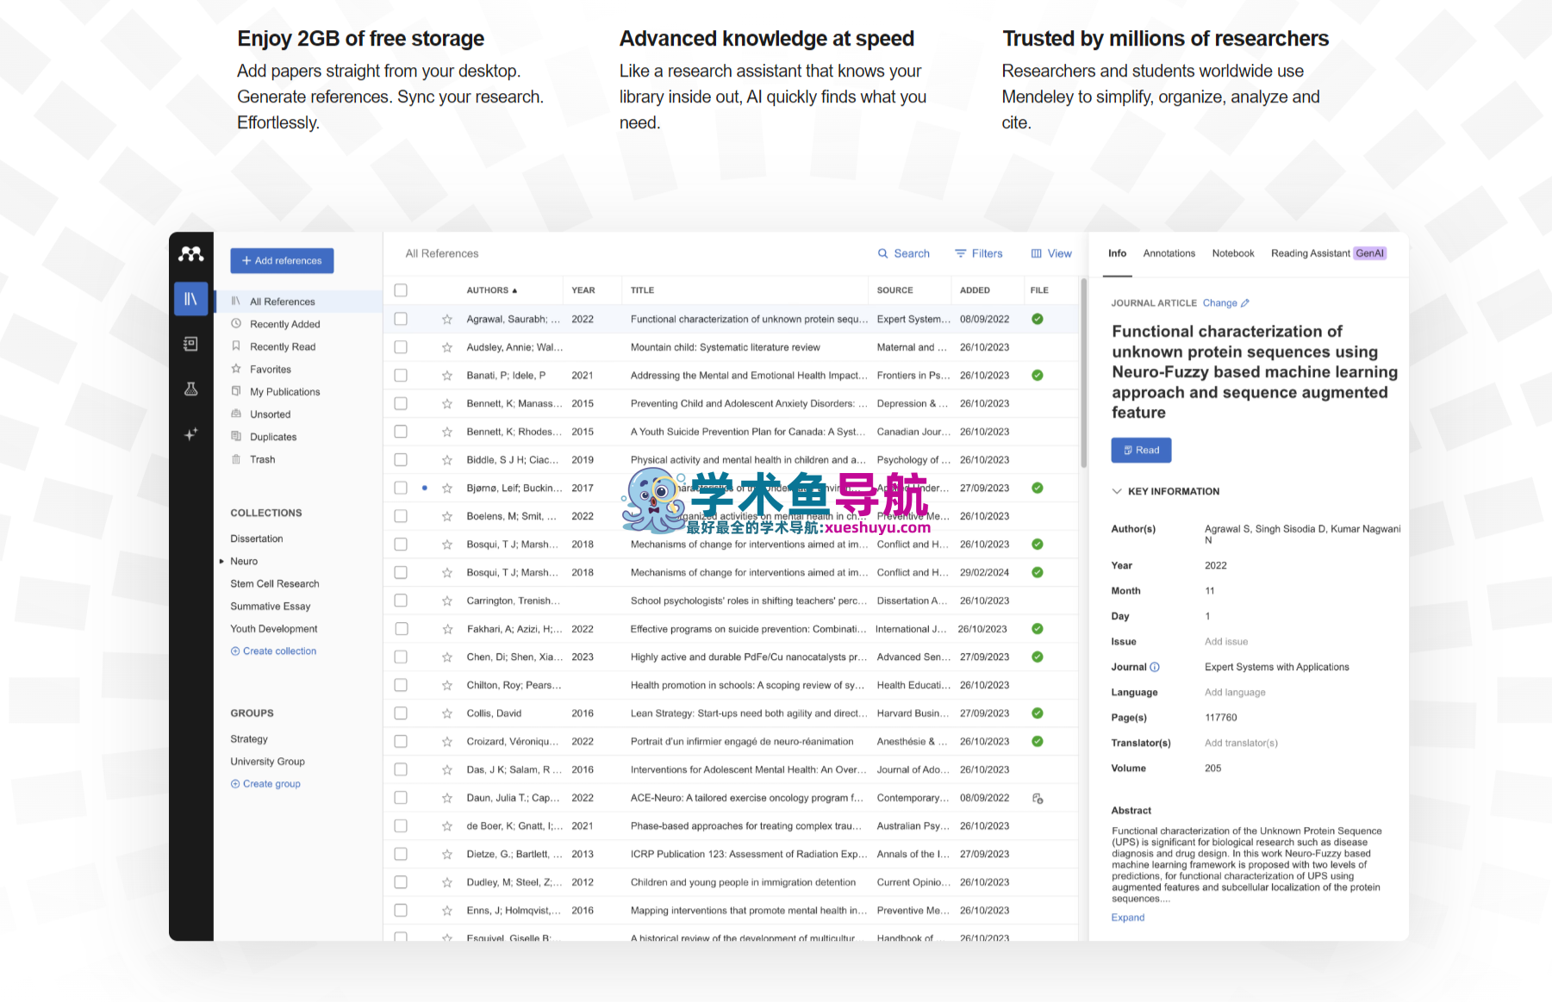
Task: Star the Agrawal, Saurabh reference as favorite
Action: tap(447, 320)
